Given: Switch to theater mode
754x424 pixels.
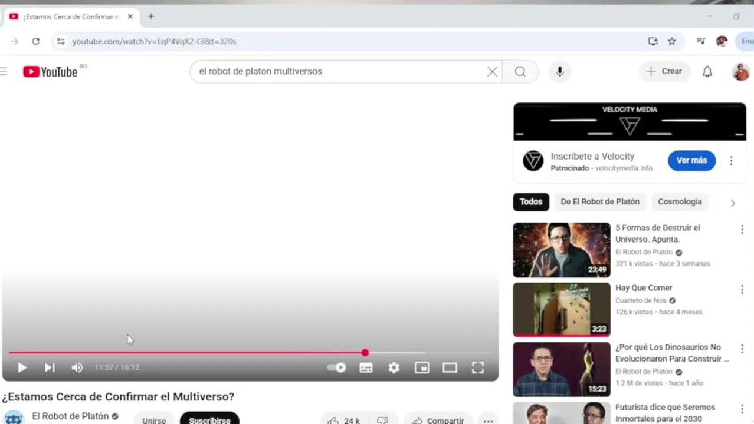Looking at the screenshot, I should (450, 367).
